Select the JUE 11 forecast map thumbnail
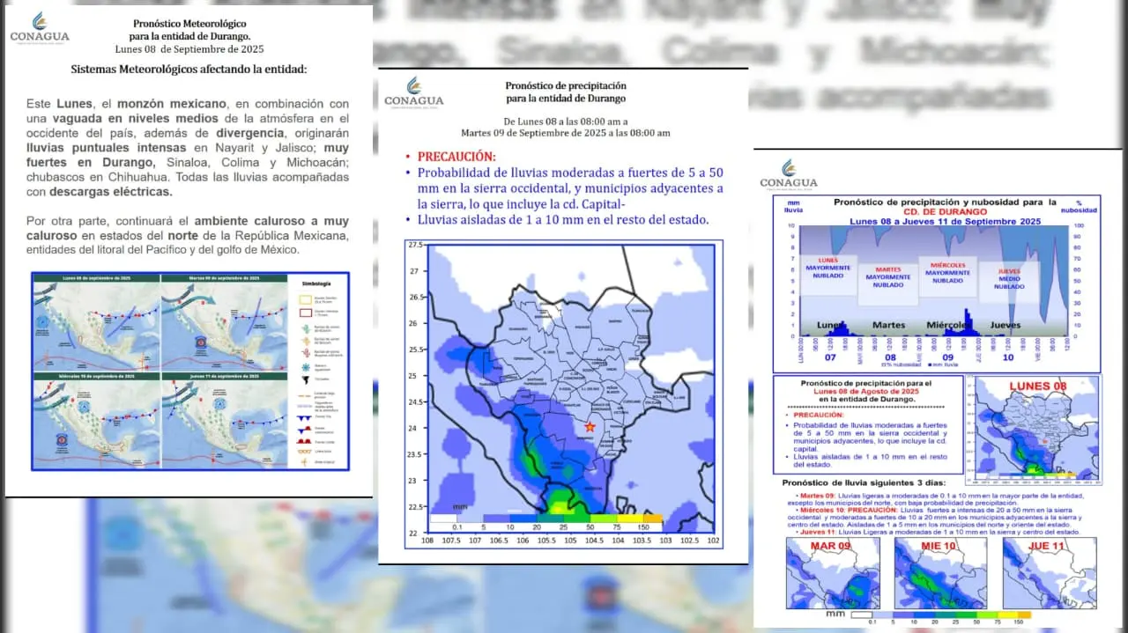This screenshot has width=1128, height=633. [1049, 573]
